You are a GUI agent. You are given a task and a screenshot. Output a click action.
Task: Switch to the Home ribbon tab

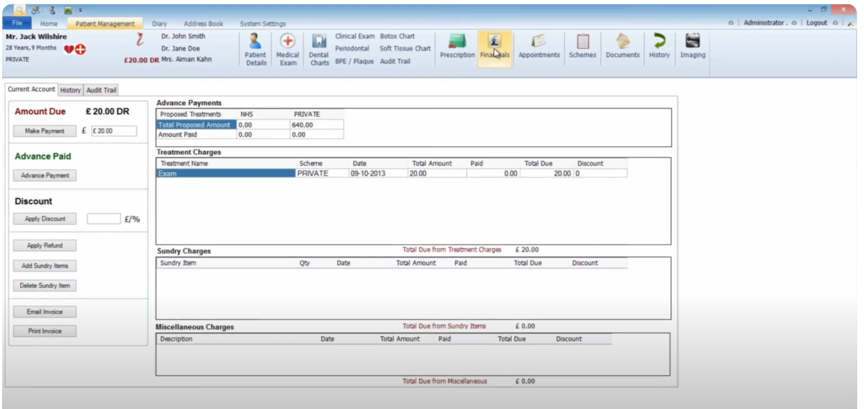pyautogui.click(x=49, y=24)
